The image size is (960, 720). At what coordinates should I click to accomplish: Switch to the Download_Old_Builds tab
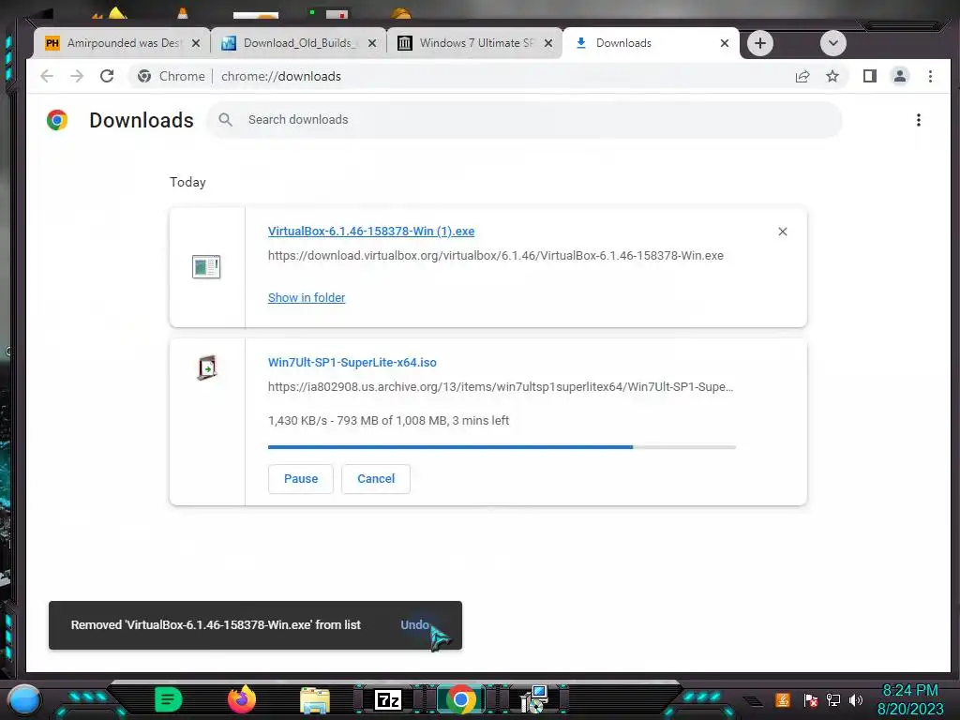298,43
